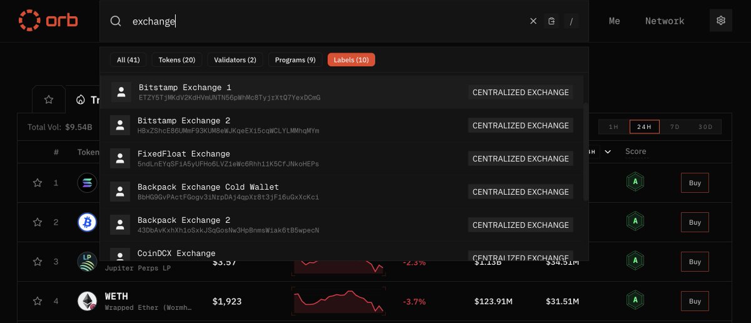This screenshot has height=323, width=751.
Task: Click the flame trending icon tab
Action: pos(80,100)
